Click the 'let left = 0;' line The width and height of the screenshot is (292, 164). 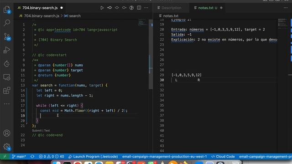coord(49,90)
